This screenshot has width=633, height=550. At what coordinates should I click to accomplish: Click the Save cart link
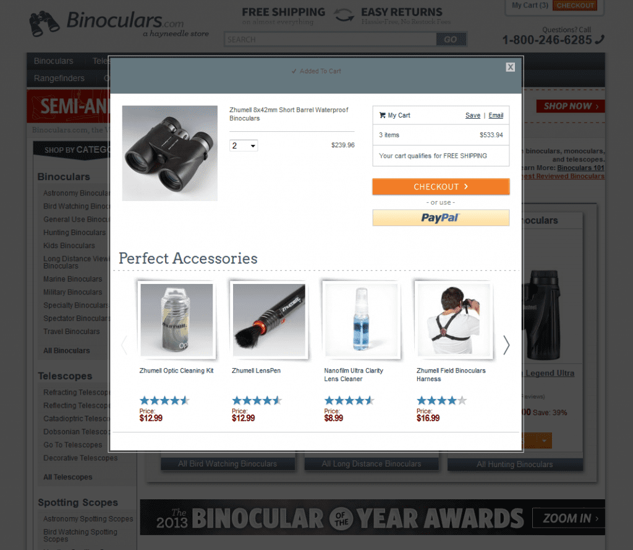tap(473, 115)
